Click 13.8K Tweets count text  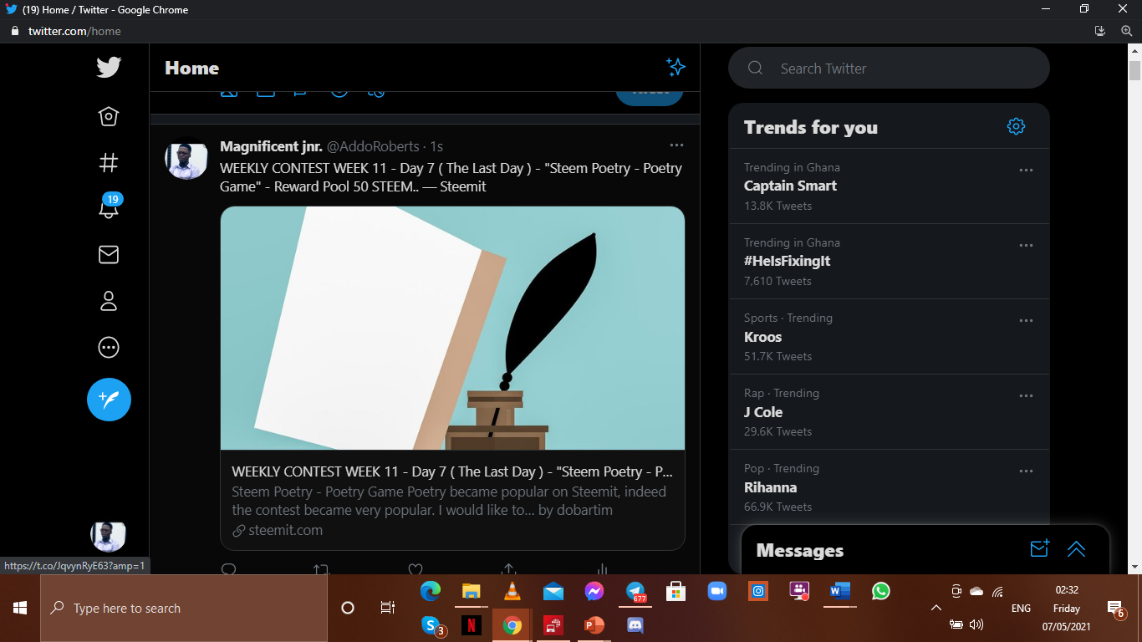click(x=777, y=206)
